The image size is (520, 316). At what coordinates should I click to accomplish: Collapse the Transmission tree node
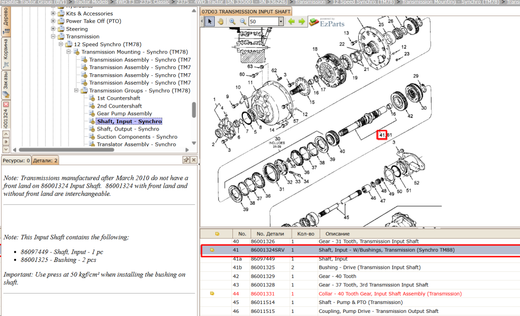point(53,36)
